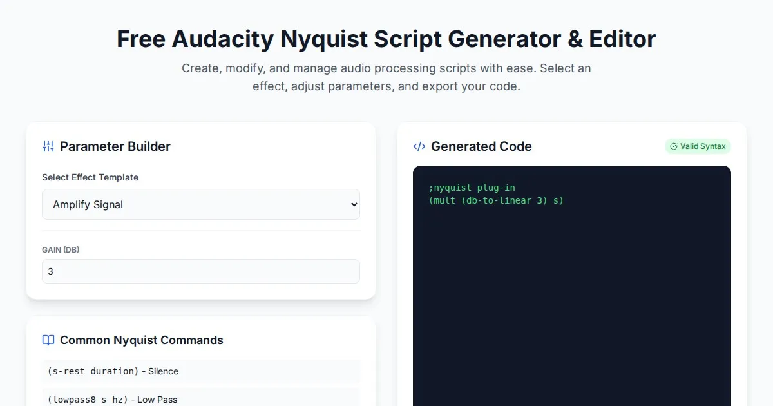Click the code brackets icon beside Generated Code
Image resolution: width=773 pixels, height=406 pixels.
419,146
